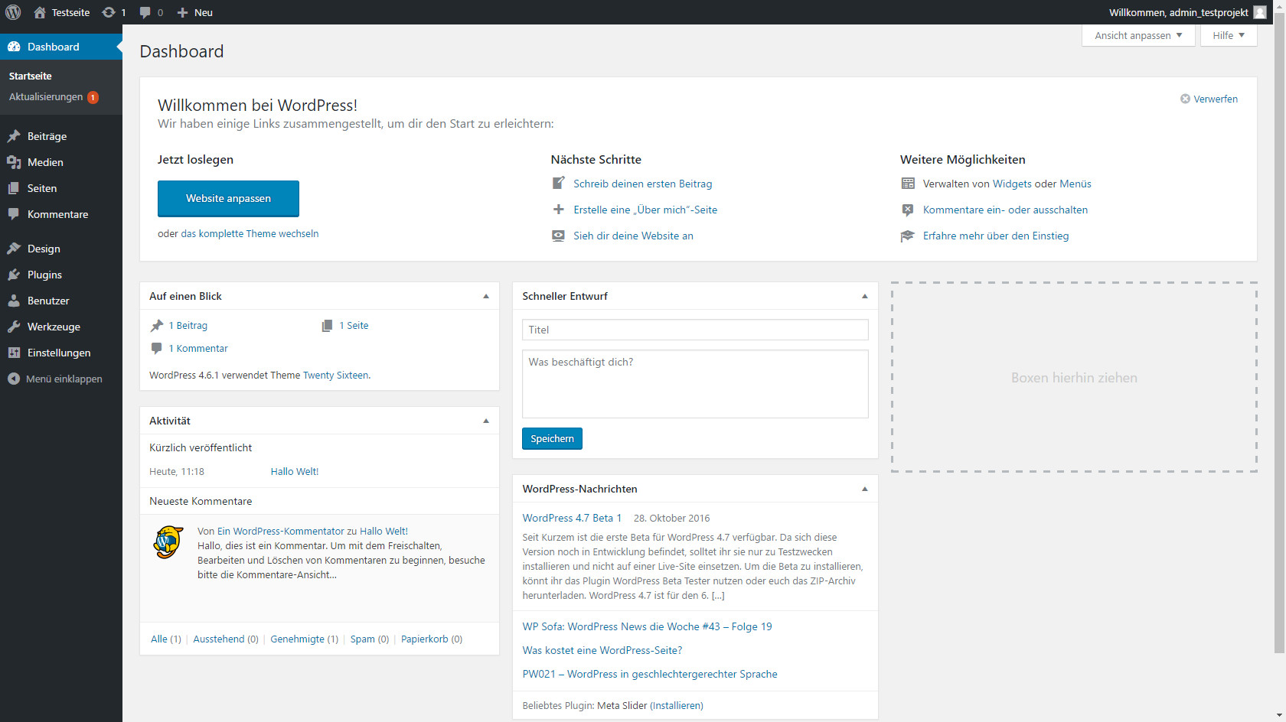Image resolution: width=1286 pixels, height=722 pixels.
Task: Collapse menu via the arrow icon
Action: [x=14, y=379]
